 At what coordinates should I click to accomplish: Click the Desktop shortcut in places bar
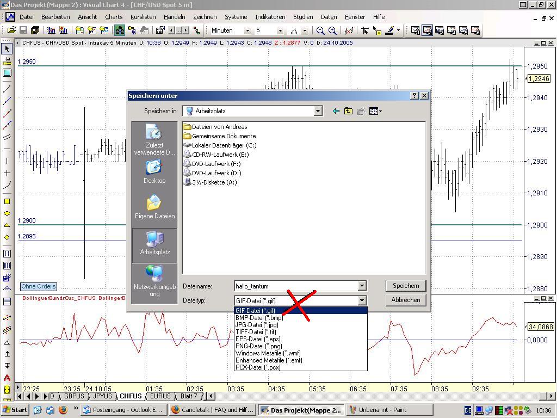point(154,171)
